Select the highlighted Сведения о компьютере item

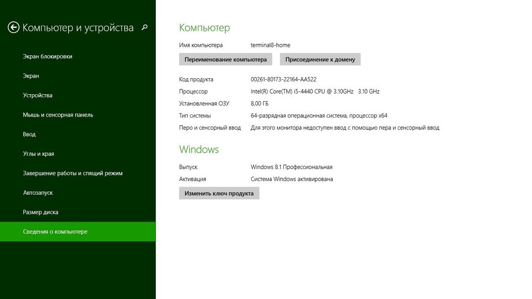pos(55,232)
